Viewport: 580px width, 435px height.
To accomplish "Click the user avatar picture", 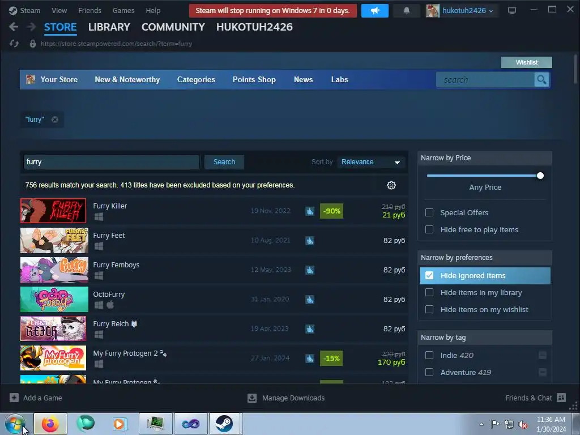I will (x=432, y=11).
